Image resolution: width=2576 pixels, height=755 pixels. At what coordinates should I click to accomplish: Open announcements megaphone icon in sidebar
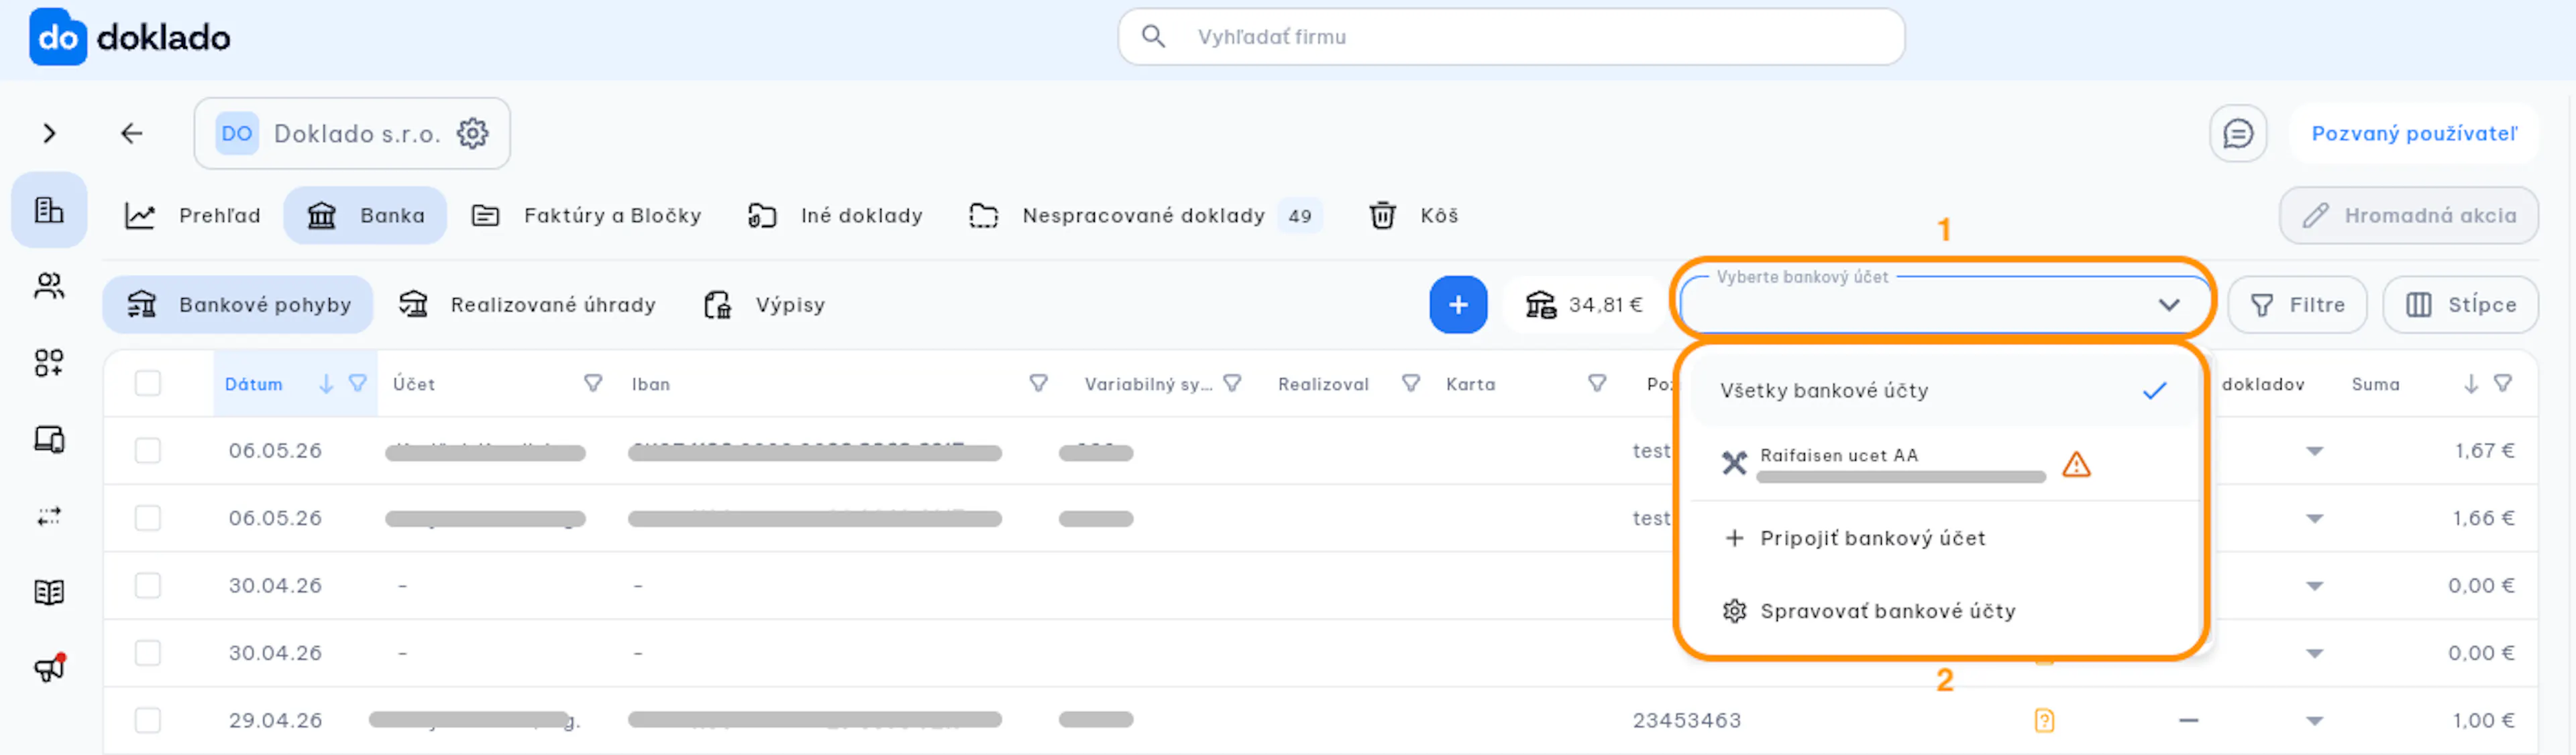(x=49, y=668)
